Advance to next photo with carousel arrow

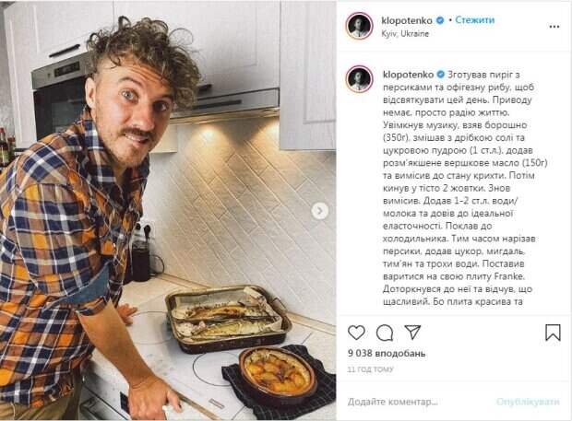[320, 211]
